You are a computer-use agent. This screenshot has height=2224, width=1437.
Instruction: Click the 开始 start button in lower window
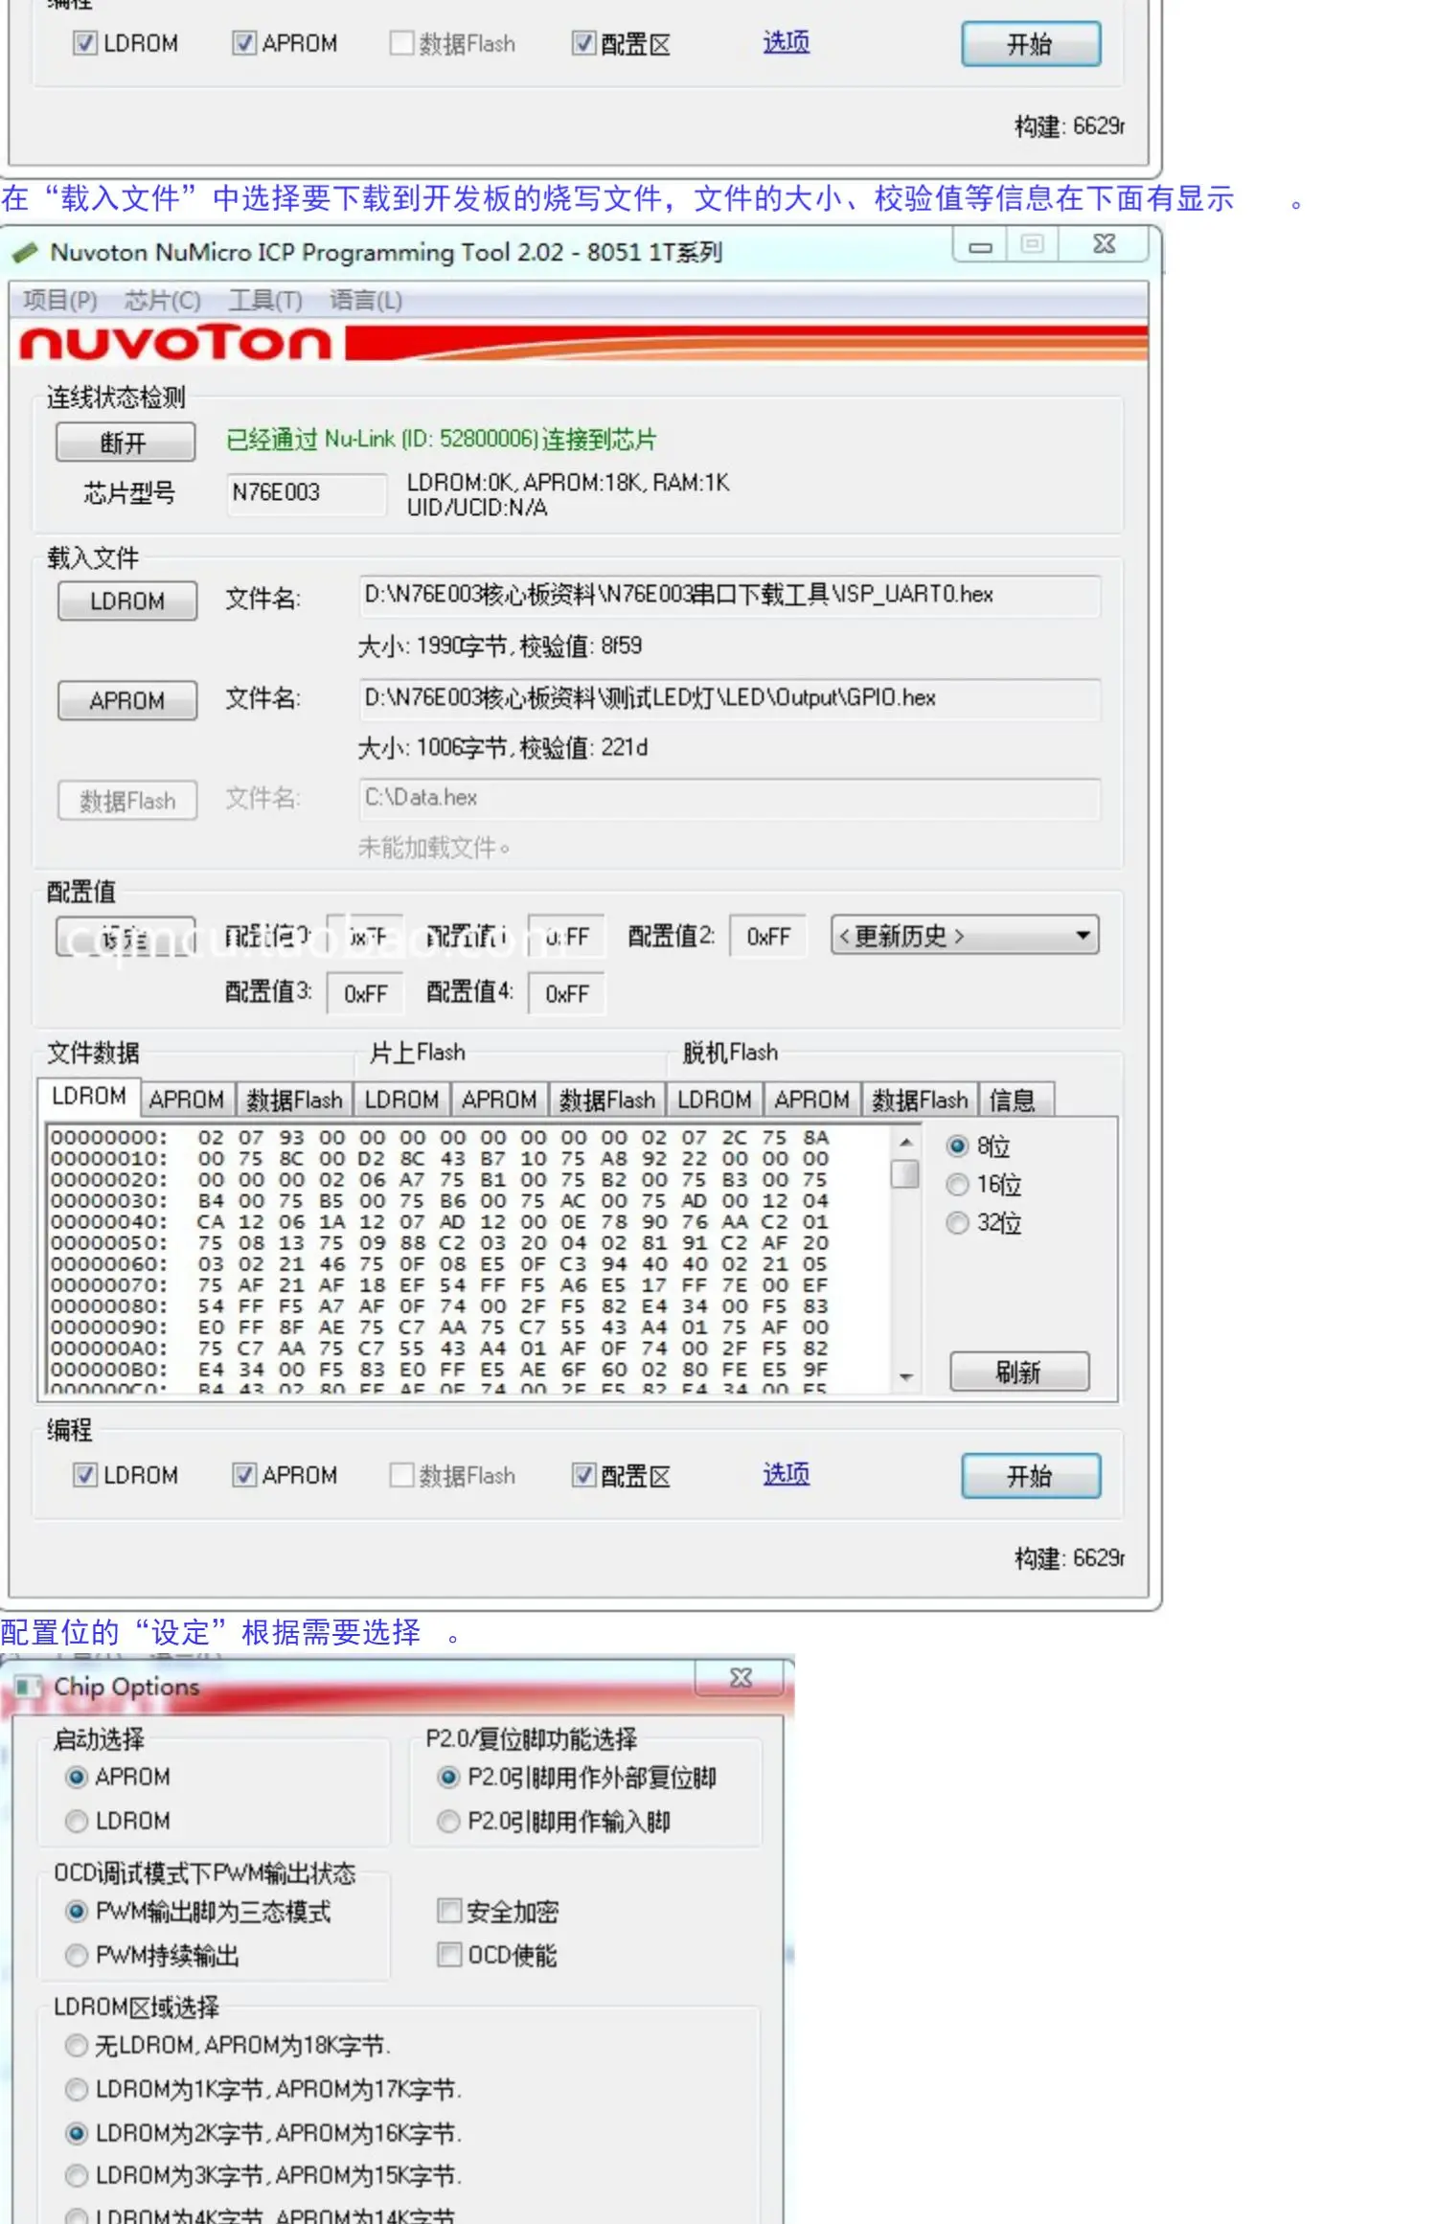point(1032,1476)
